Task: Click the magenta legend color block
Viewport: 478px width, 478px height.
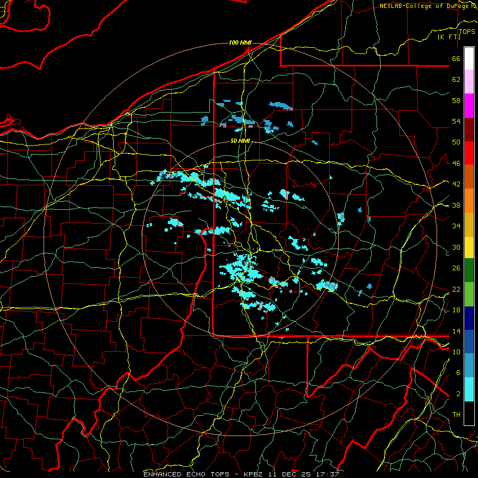Action: 469,106
